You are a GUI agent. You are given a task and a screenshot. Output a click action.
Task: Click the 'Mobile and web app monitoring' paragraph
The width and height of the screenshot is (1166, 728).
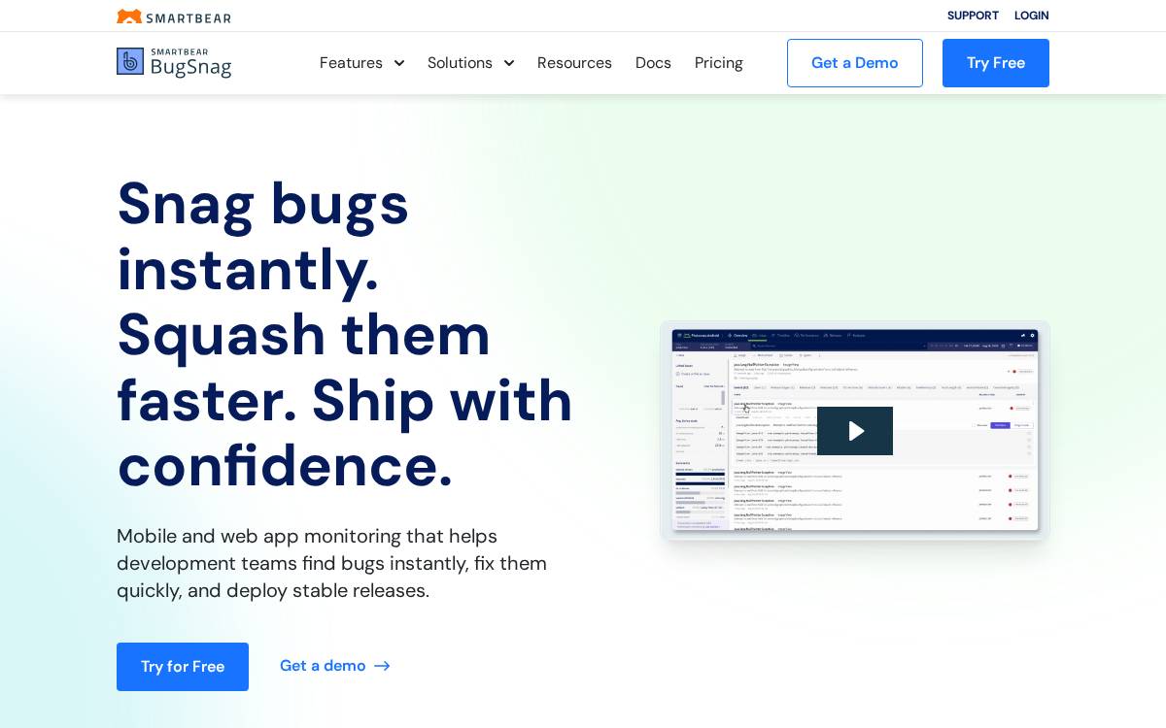coord(331,564)
